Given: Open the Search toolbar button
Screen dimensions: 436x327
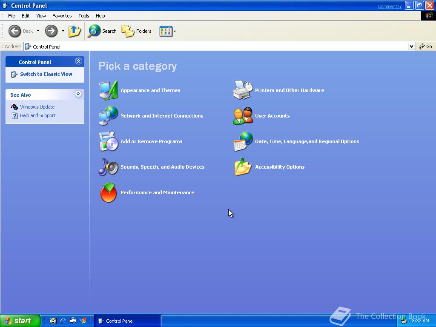Looking at the screenshot, I should (102, 31).
